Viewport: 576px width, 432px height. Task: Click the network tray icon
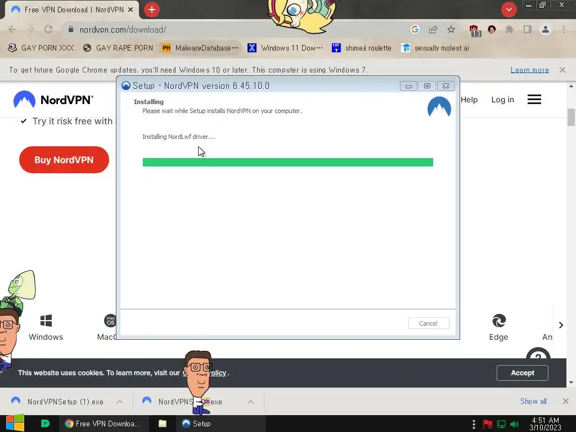click(x=501, y=424)
